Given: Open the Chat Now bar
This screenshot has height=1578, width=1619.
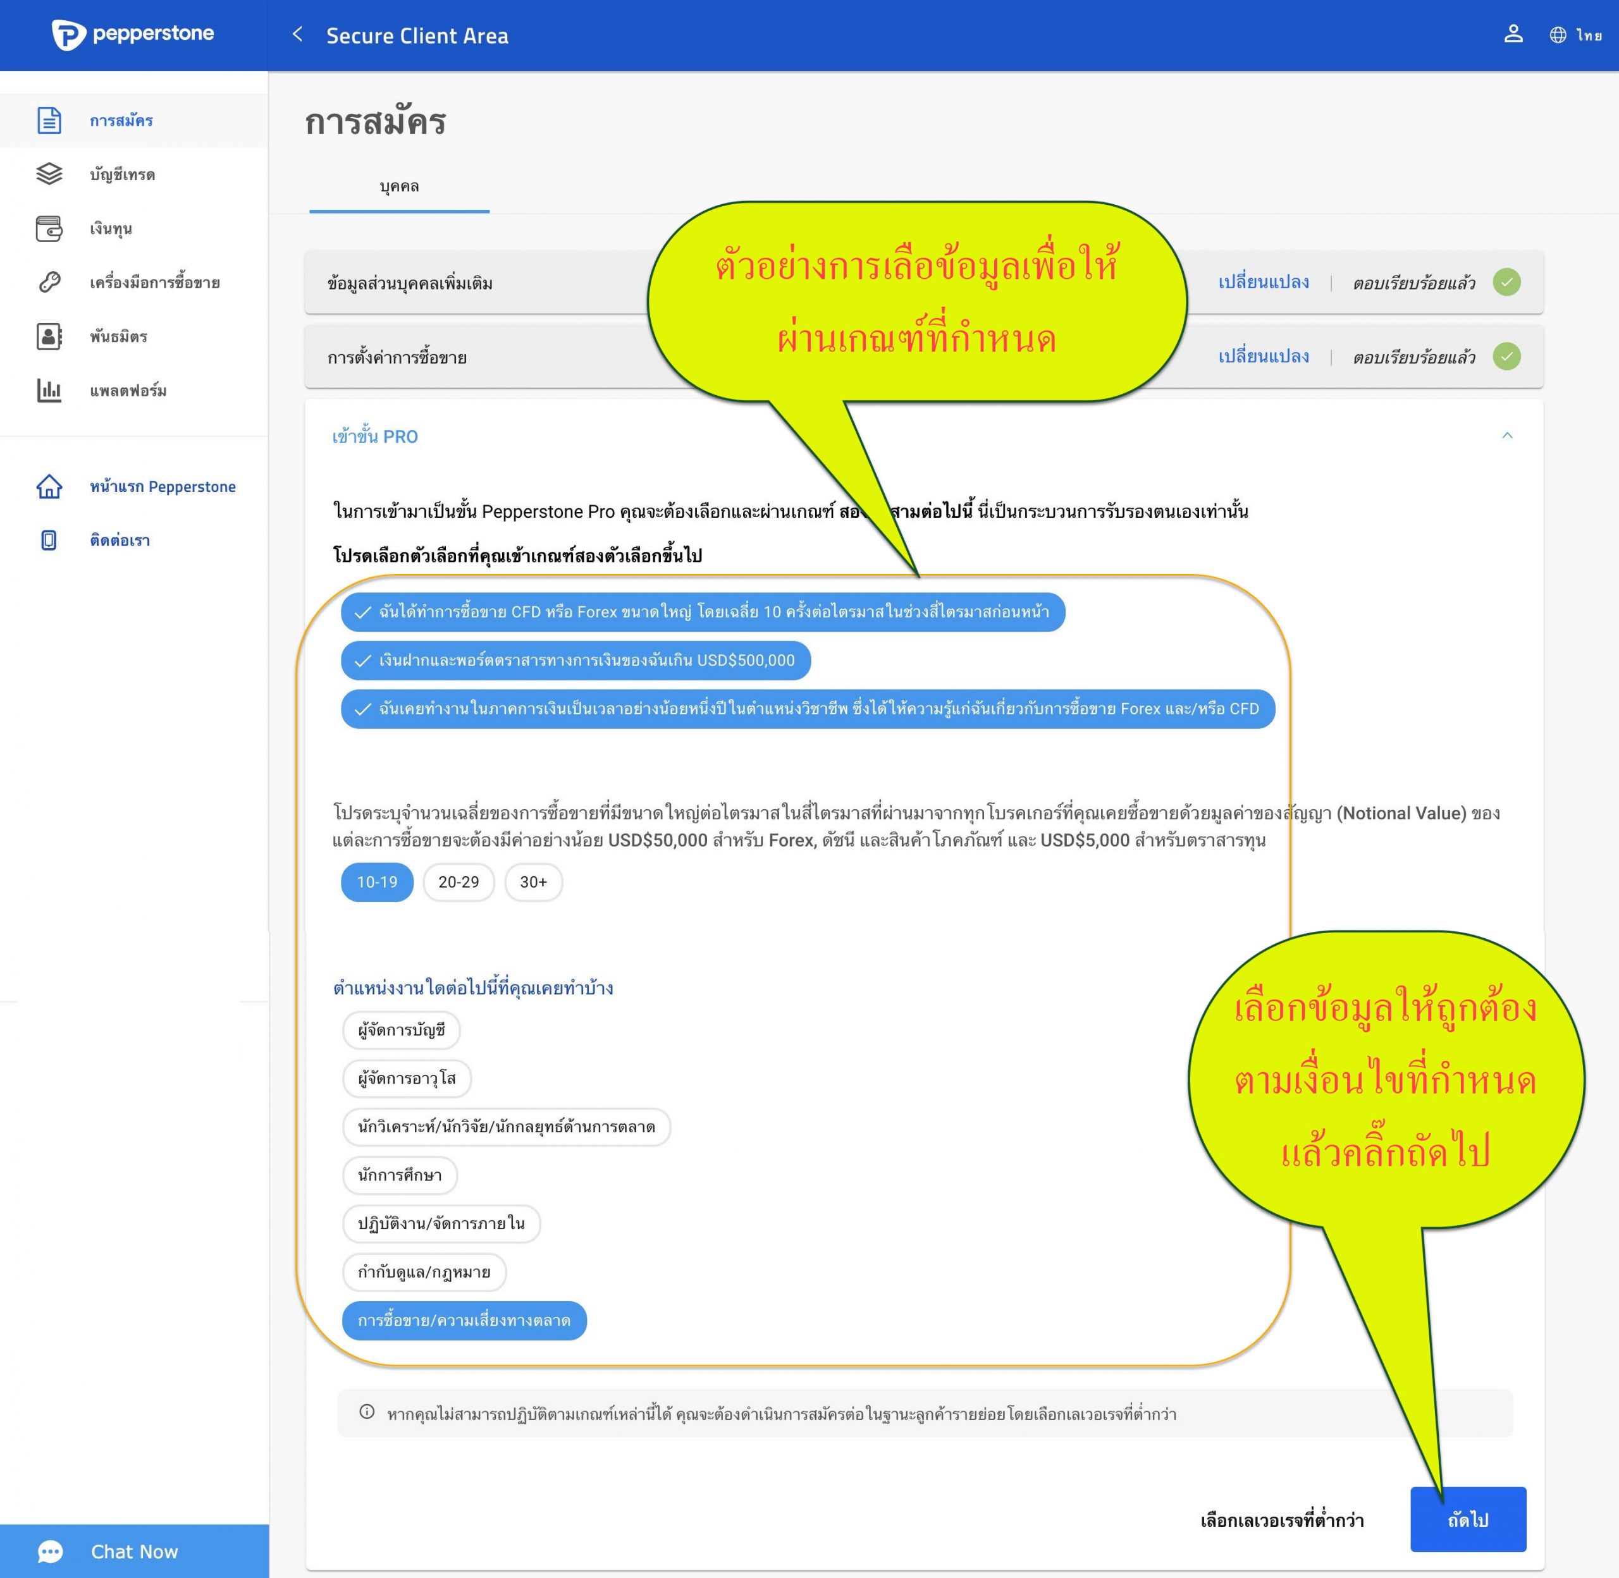Looking at the screenshot, I should 134,1551.
